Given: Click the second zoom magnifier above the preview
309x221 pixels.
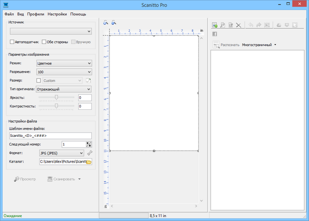Looking at the screenshot, I should [x=114, y=22].
